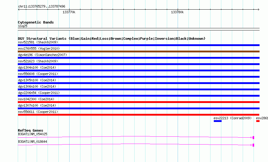Image resolution: width=268 pixels, height=162 pixels.
Task: Click the 11q25 band label
Action: [23, 26]
